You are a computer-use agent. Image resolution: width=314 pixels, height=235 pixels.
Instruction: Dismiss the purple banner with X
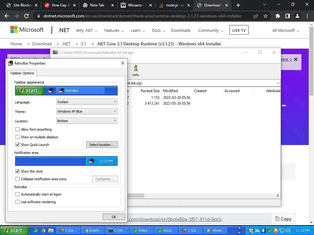(x=296, y=59)
